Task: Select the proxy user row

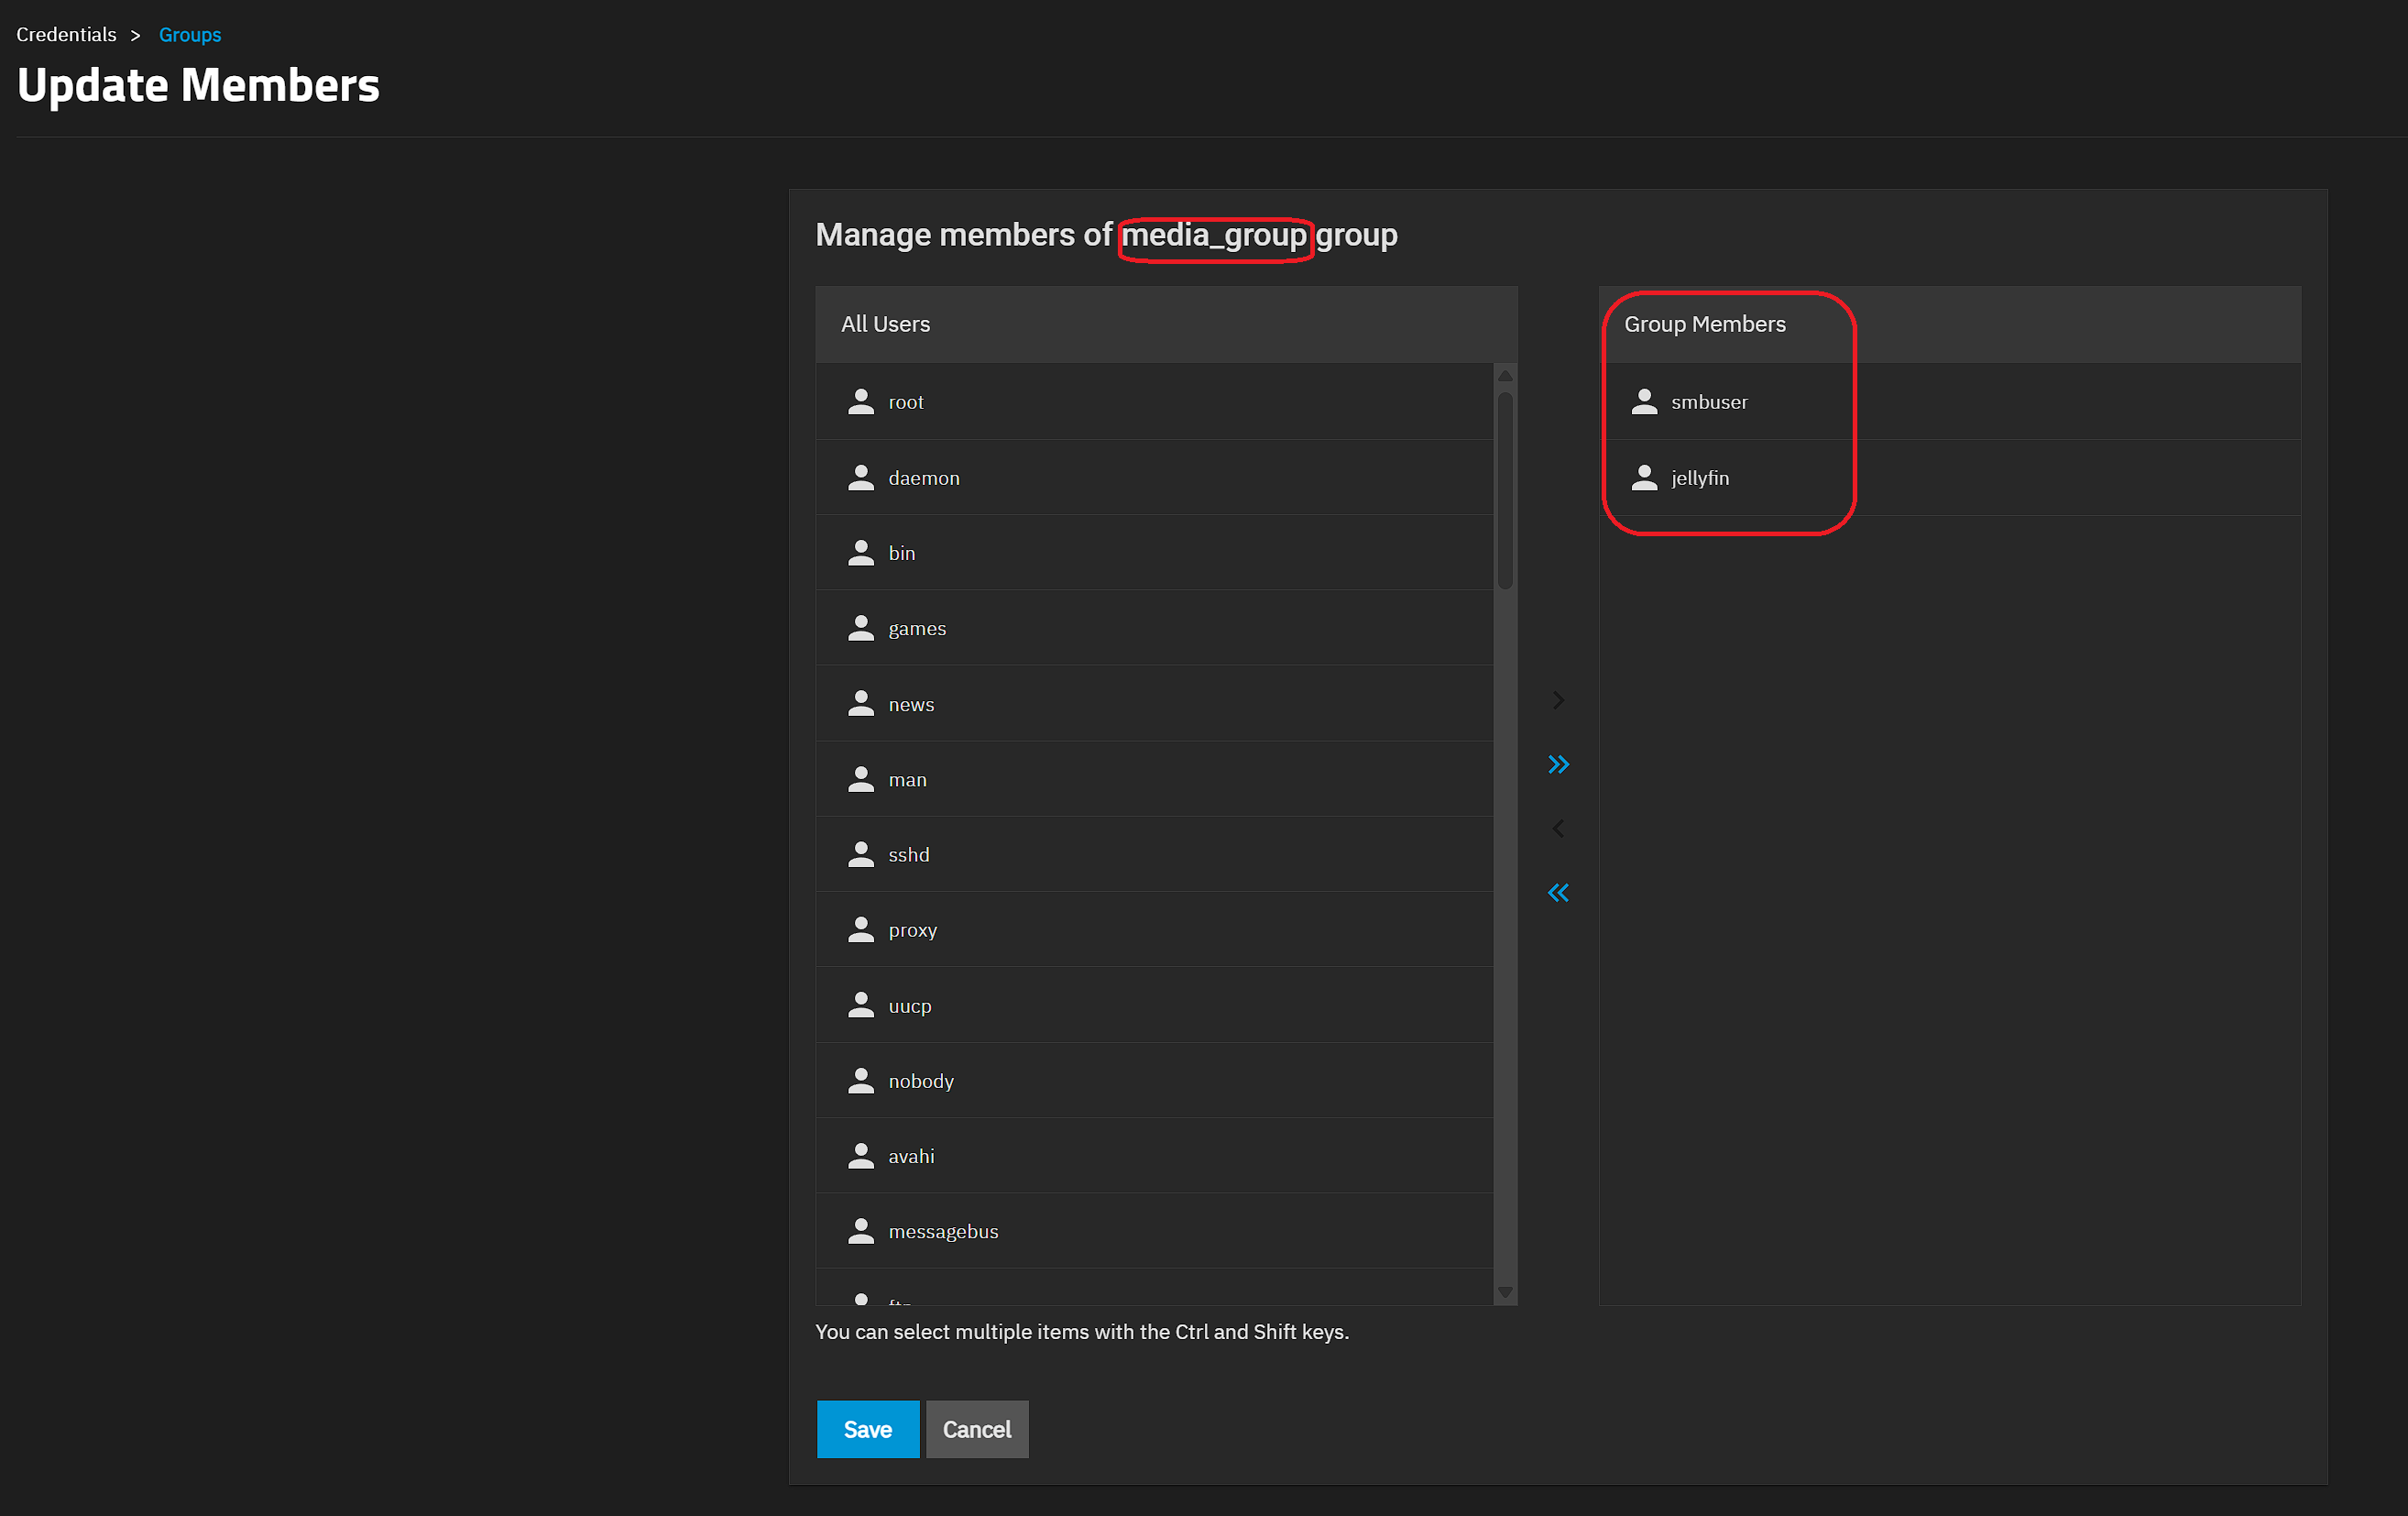Action: [x=913, y=930]
